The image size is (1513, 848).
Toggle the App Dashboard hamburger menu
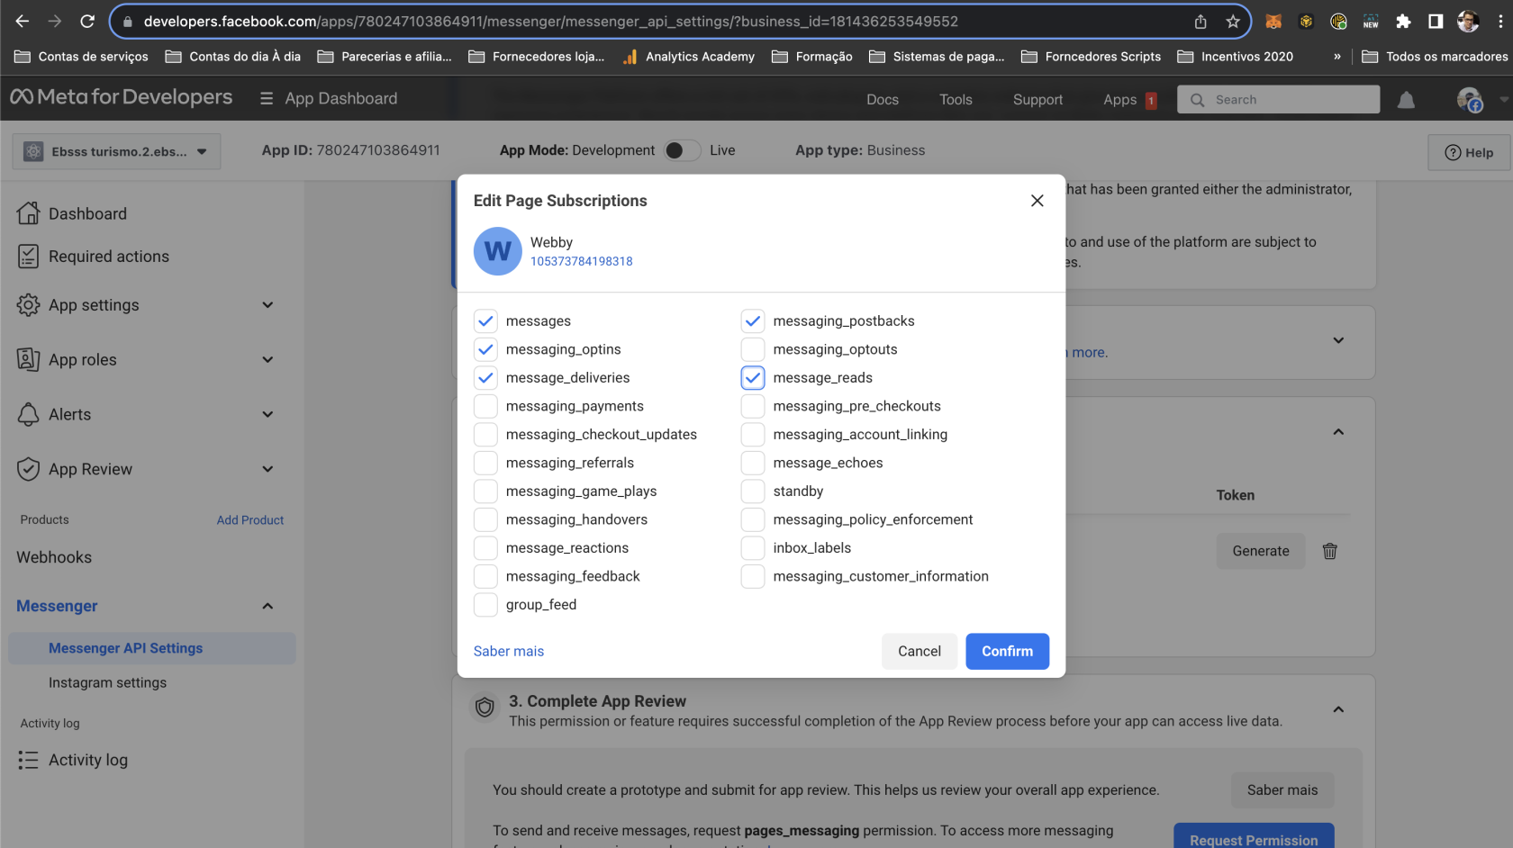[267, 99]
